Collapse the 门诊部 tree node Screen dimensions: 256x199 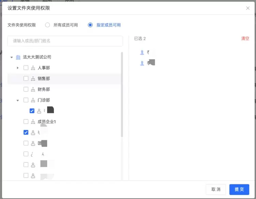pos(18,100)
